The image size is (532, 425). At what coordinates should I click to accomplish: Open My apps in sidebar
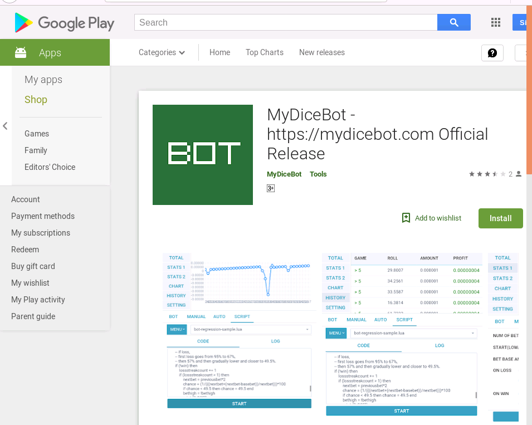(43, 80)
